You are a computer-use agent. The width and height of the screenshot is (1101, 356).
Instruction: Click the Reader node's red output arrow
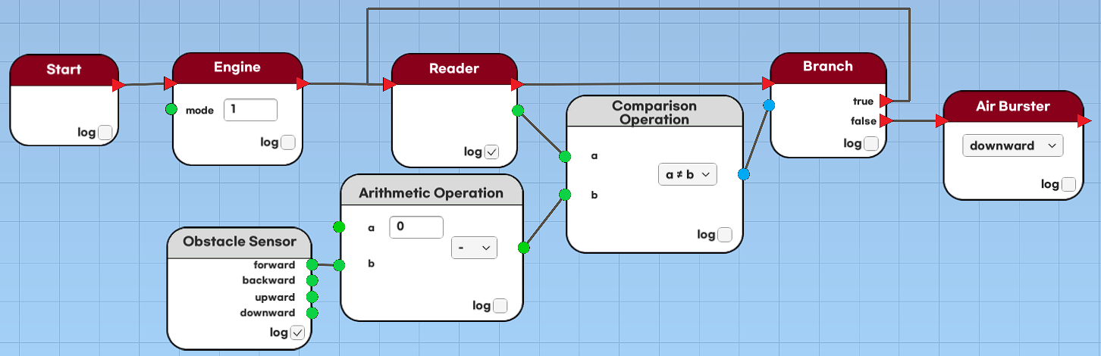pos(517,83)
